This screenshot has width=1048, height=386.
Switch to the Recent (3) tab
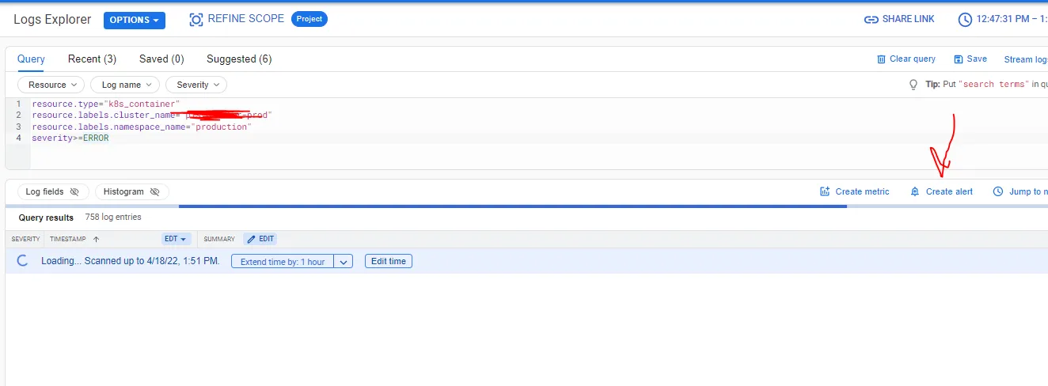click(x=92, y=59)
